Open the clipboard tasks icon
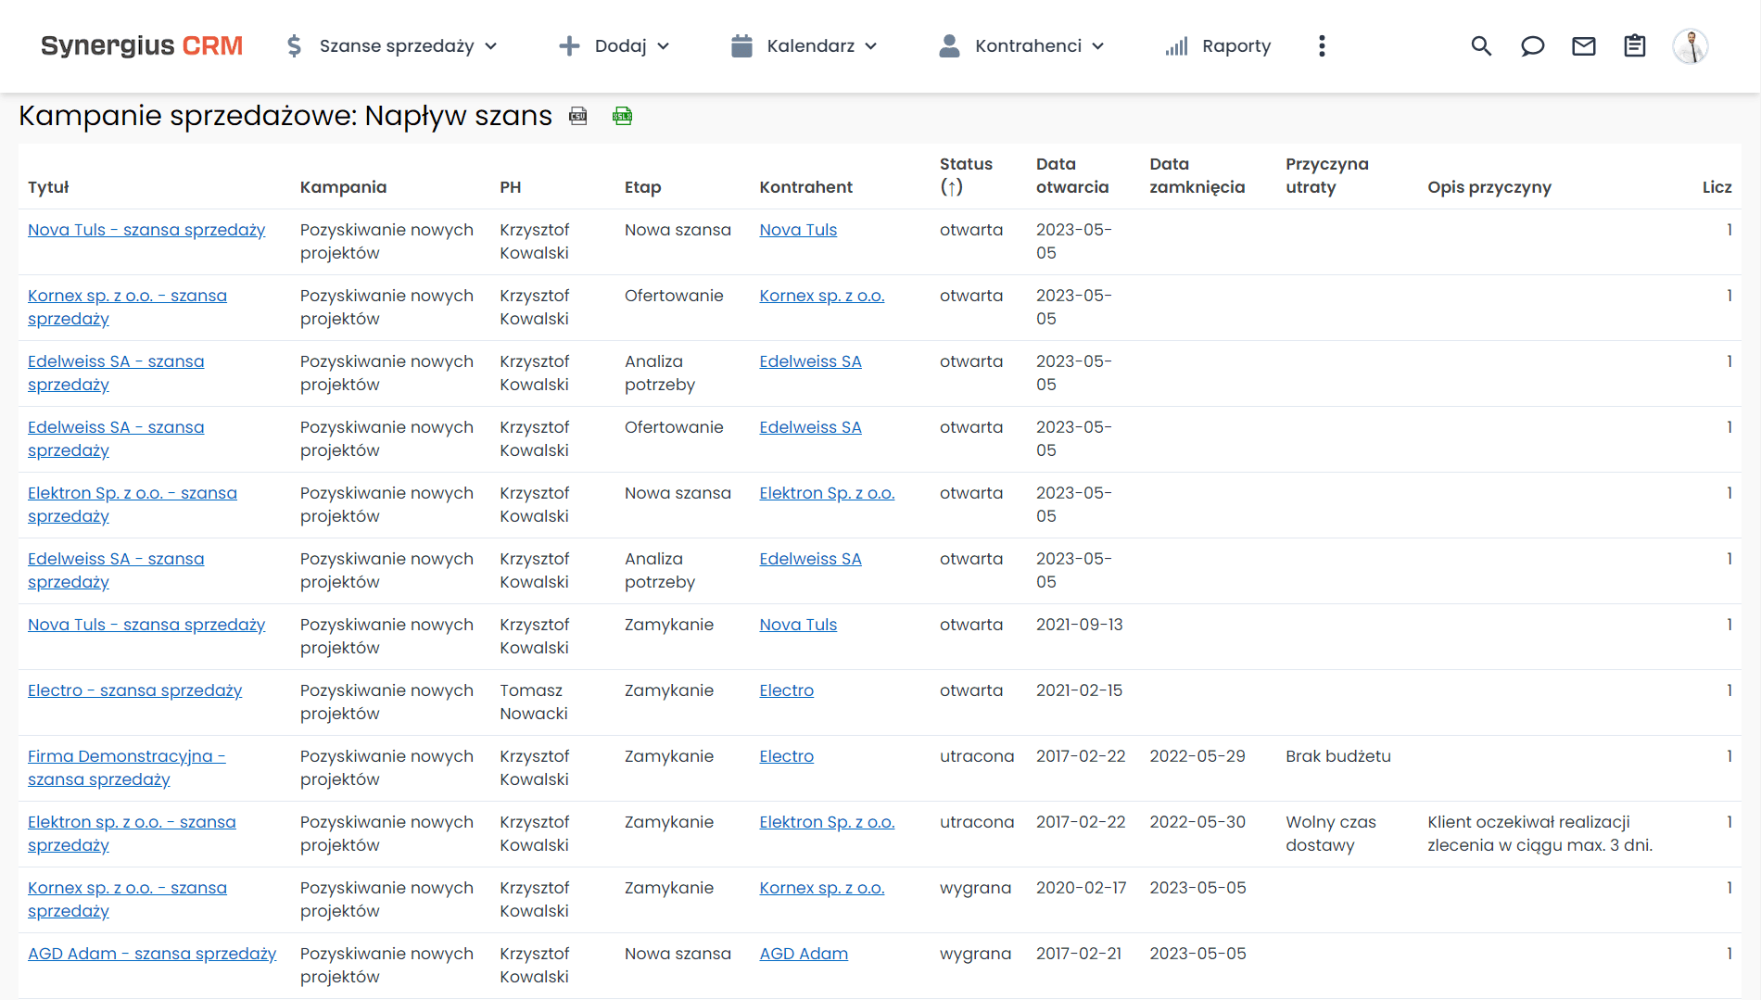The image size is (1761, 1000). [1634, 46]
